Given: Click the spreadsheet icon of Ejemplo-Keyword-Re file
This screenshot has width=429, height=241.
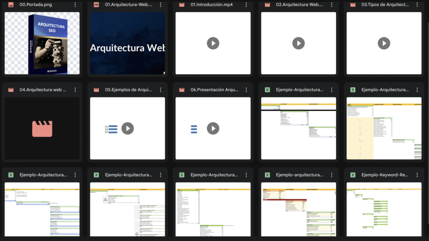Looking at the screenshot, I should click(353, 175).
